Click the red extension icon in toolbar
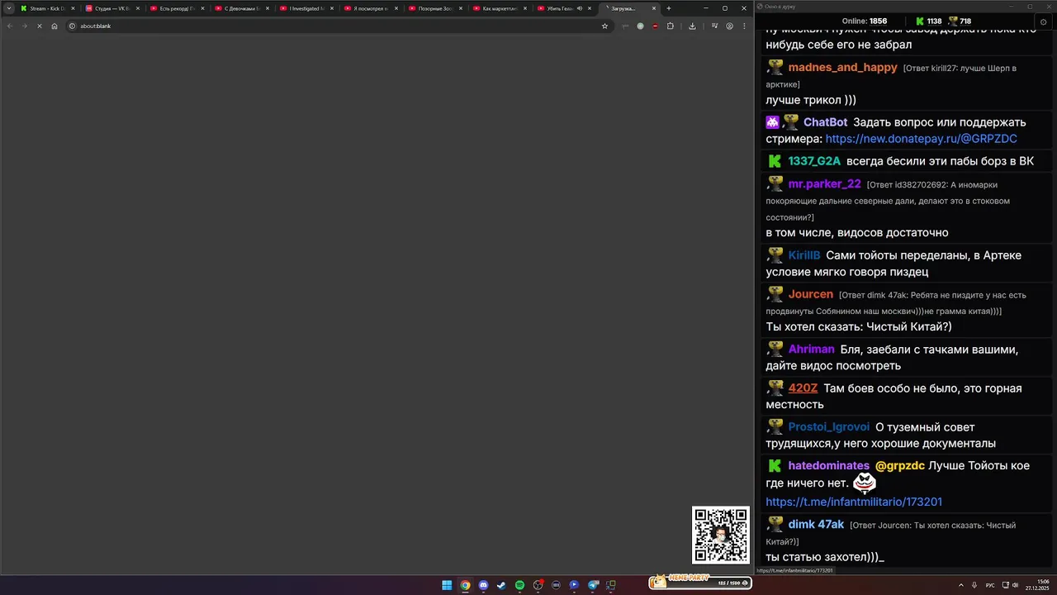1057x595 pixels. pyautogui.click(x=655, y=26)
